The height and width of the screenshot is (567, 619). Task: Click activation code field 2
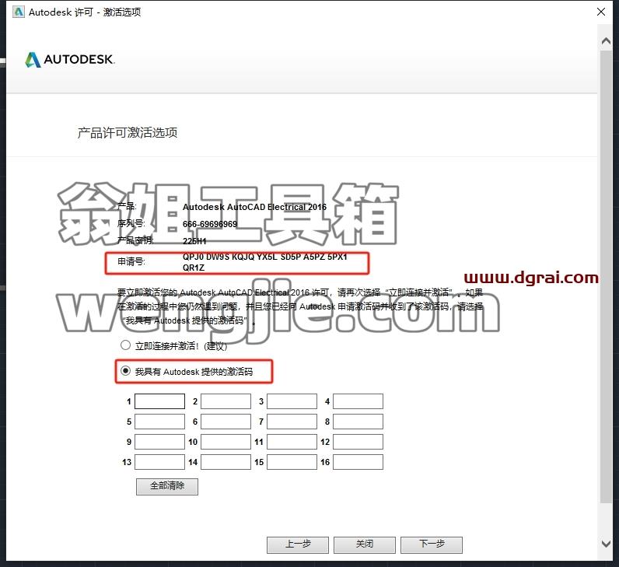(x=226, y=401)
